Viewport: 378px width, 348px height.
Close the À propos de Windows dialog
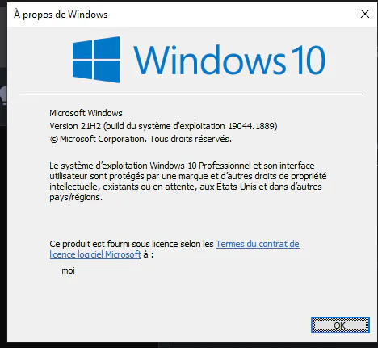(365, 14)
